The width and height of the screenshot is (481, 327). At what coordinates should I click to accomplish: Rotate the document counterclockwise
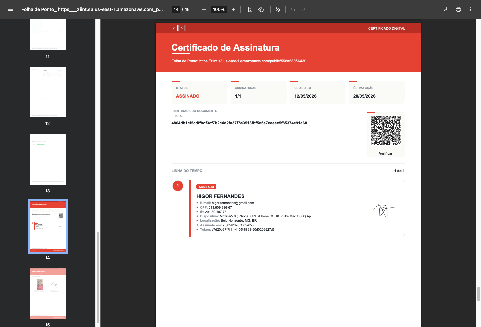coord(261,9)
